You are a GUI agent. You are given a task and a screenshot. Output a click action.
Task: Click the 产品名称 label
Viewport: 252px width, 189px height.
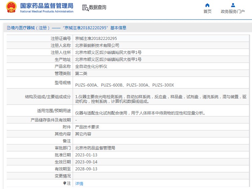(x=63, y=67)
